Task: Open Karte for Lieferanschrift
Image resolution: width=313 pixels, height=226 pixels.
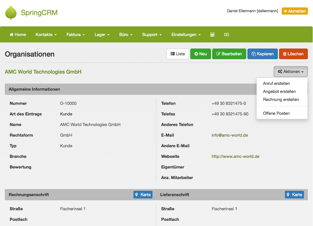Action: click(294, 194)
